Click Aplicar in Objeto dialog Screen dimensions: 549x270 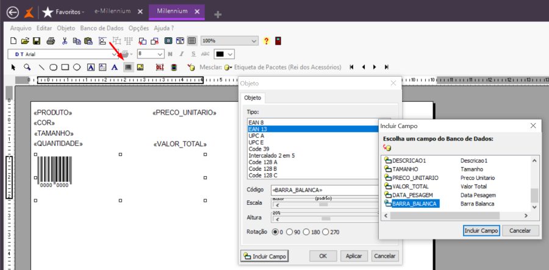point(354,256)
